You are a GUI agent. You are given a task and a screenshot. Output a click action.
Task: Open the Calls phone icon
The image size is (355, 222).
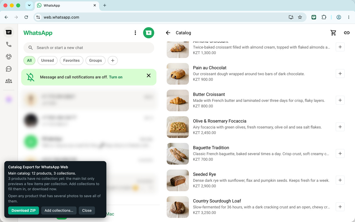pyautogui.click(x=9, y=44)
